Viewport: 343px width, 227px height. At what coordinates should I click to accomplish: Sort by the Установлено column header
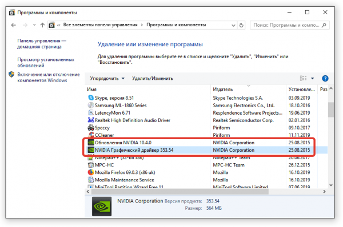point(301,90)
